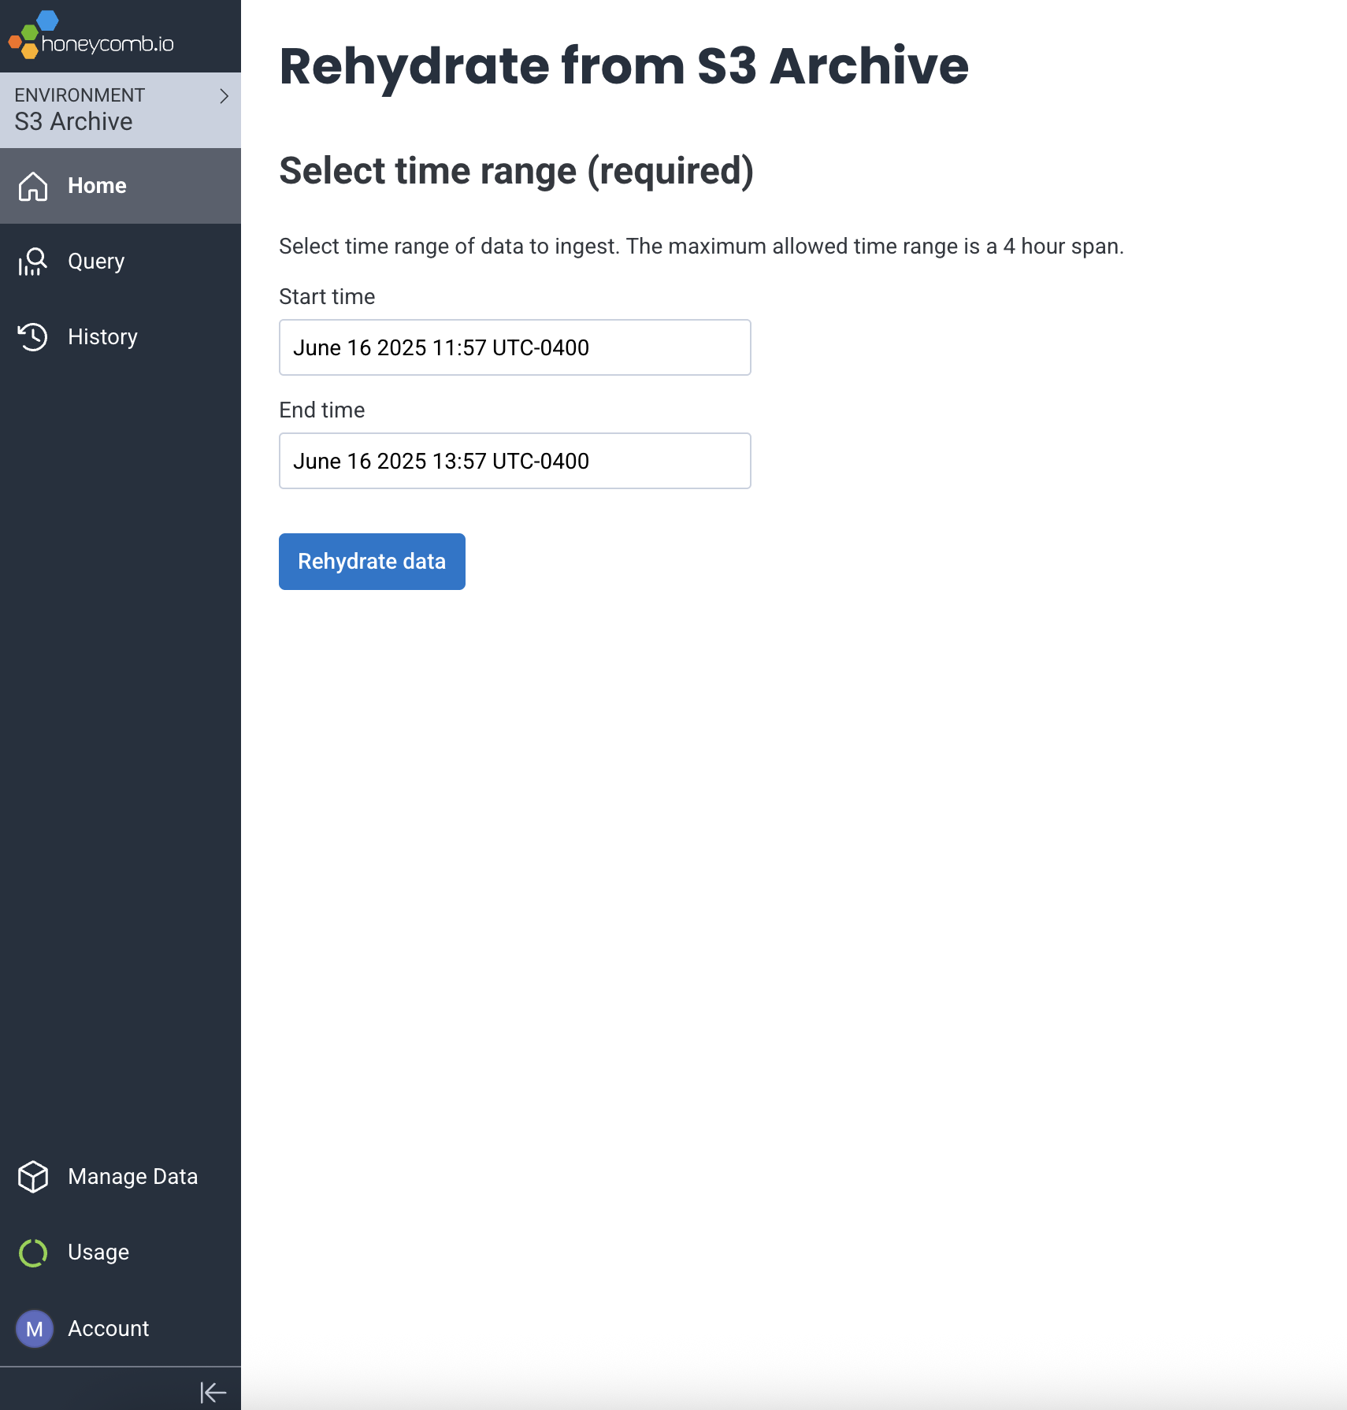1347x1410 pixels.
Task: Click the Usage ring icon
Action: (33, 1252)
